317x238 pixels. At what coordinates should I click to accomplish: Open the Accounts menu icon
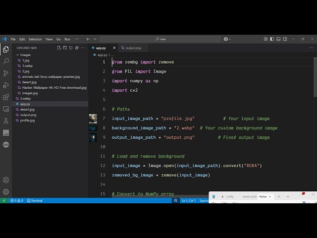(6, 180)
